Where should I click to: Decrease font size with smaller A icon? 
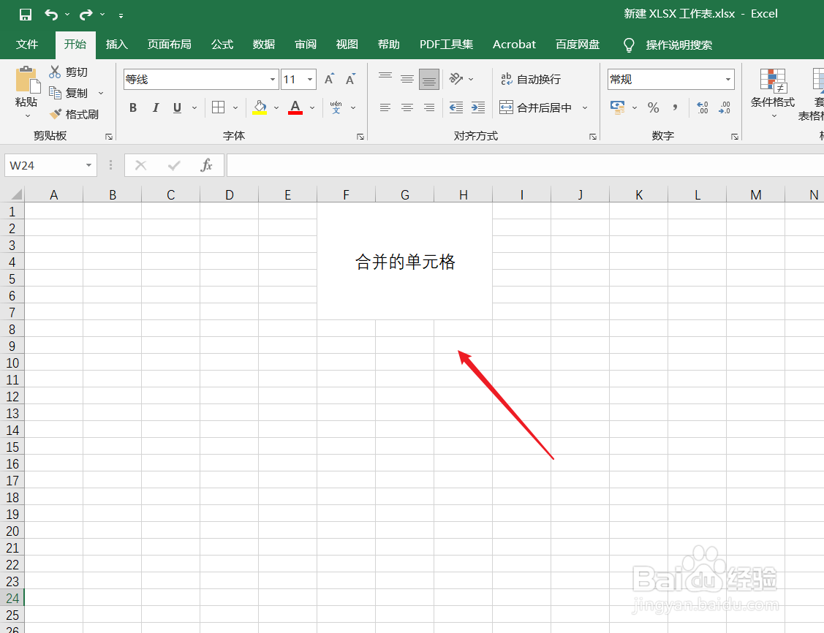[x=350, y=80]
